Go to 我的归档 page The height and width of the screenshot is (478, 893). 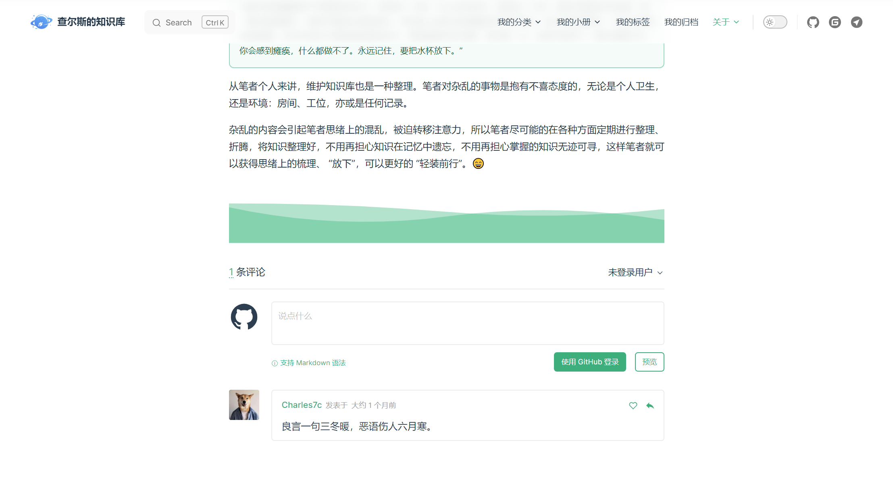681,22
